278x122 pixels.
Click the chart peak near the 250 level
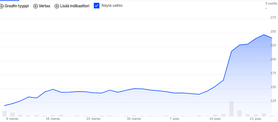[264, 35]
